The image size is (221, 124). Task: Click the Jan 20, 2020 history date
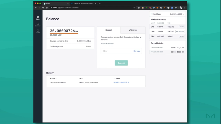88,82
